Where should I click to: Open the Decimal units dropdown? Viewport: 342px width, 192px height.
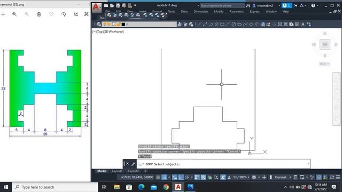(x=283, y=177)
